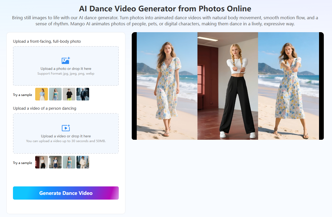Choose the blonde in black pants sample video

coord(42,162)
